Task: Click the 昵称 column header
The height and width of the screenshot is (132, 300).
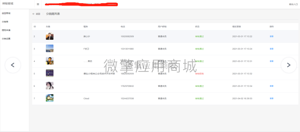Action: click(86, 26)
